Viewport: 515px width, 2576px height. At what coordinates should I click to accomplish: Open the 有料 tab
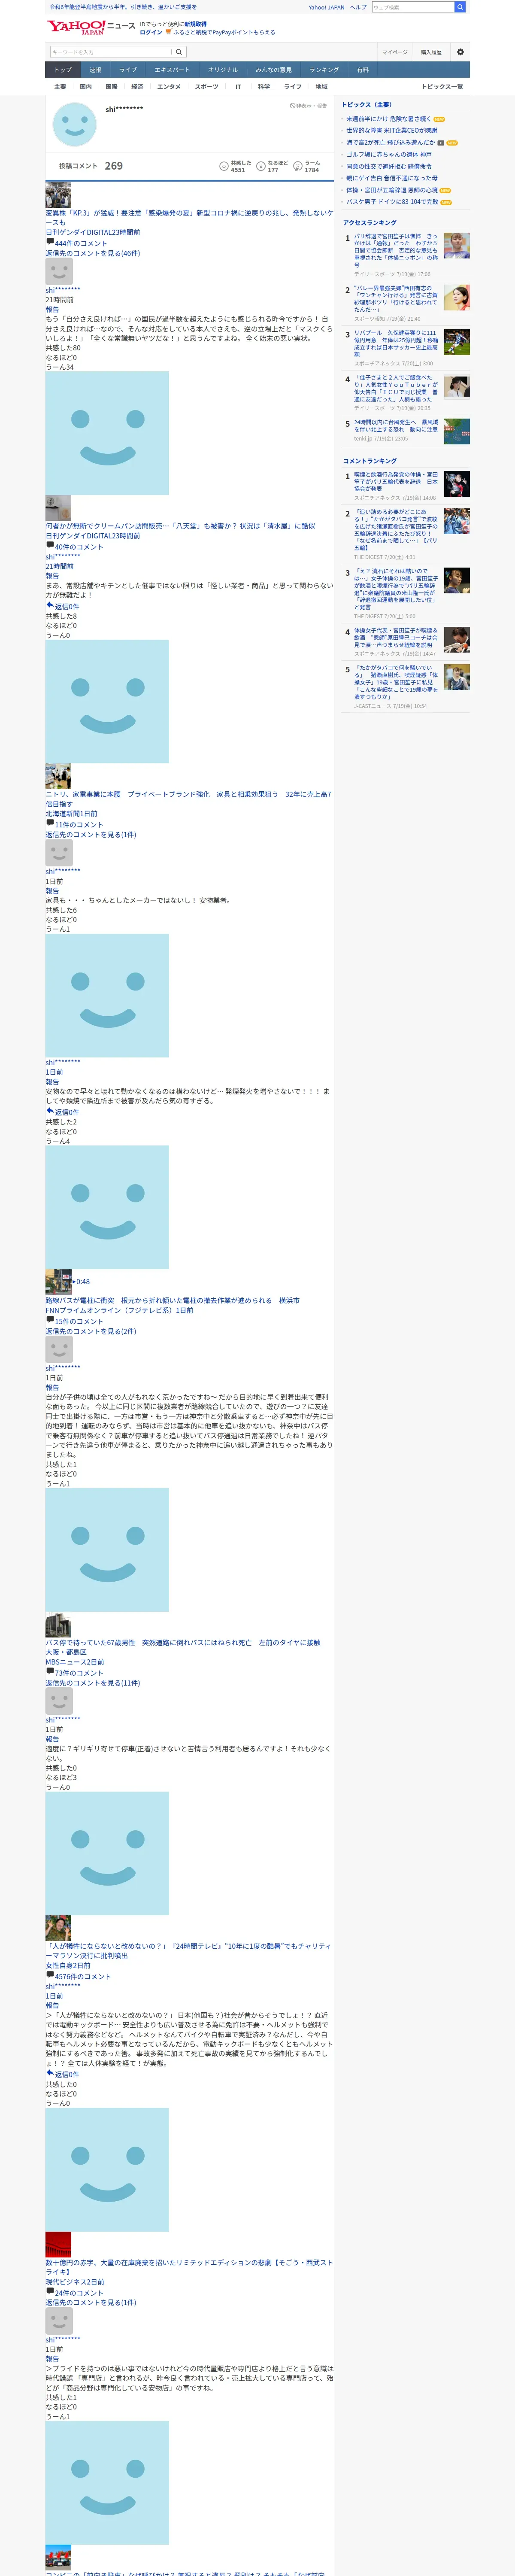[363, 70]
